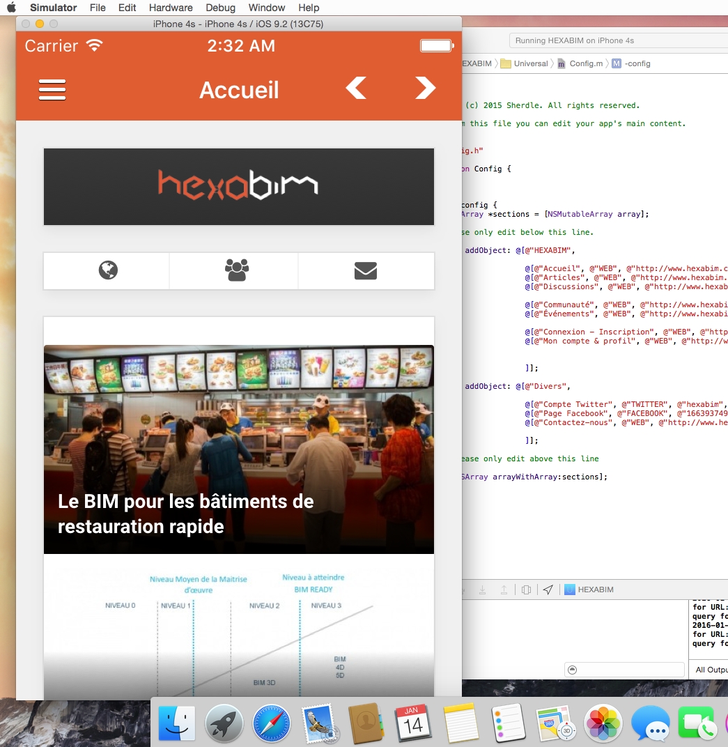Click the debug view hierarchy icon
The width and height of the screenshot is (728, 747).
(526, 590)
